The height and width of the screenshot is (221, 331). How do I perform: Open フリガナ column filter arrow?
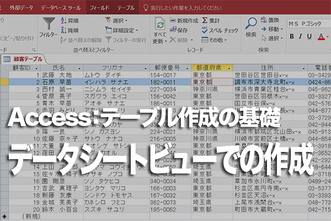point(145,69)
